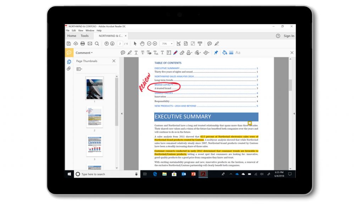Collapse the left navigation pane arrow
Viewport: 363px width, 204px height.
click(x=122, y=114)
